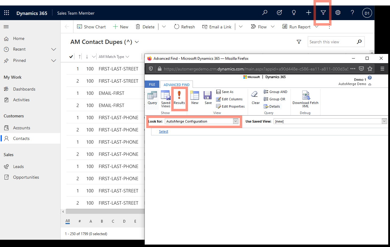Expand the Flow dropdown chevron

point(273,27)
